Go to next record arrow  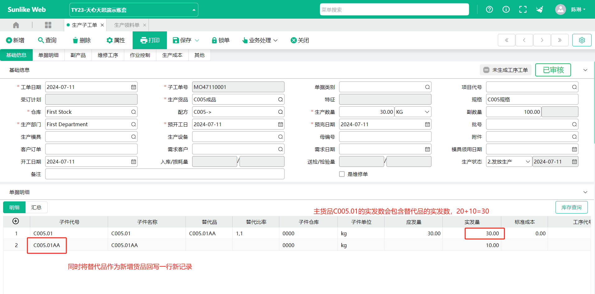[542, 40]
